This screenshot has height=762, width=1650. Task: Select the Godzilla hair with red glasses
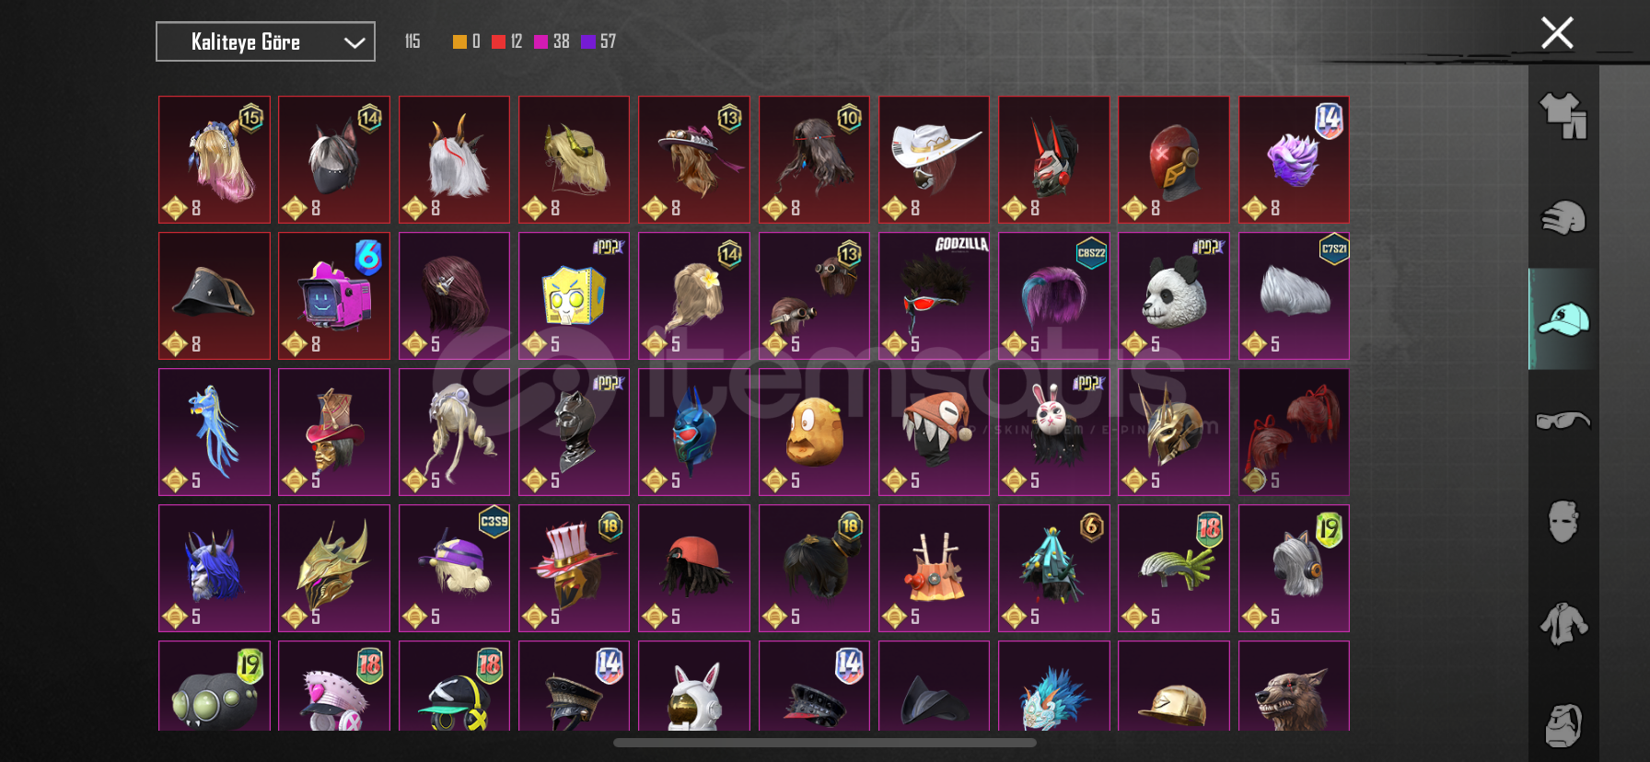pos(934,295)
